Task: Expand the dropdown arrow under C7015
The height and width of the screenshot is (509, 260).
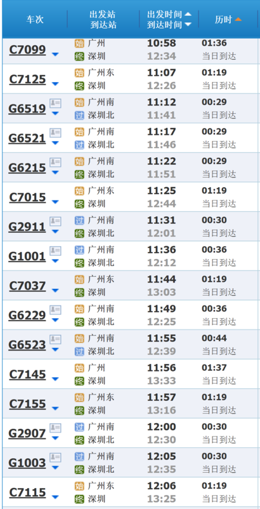Action: point(55,202)
